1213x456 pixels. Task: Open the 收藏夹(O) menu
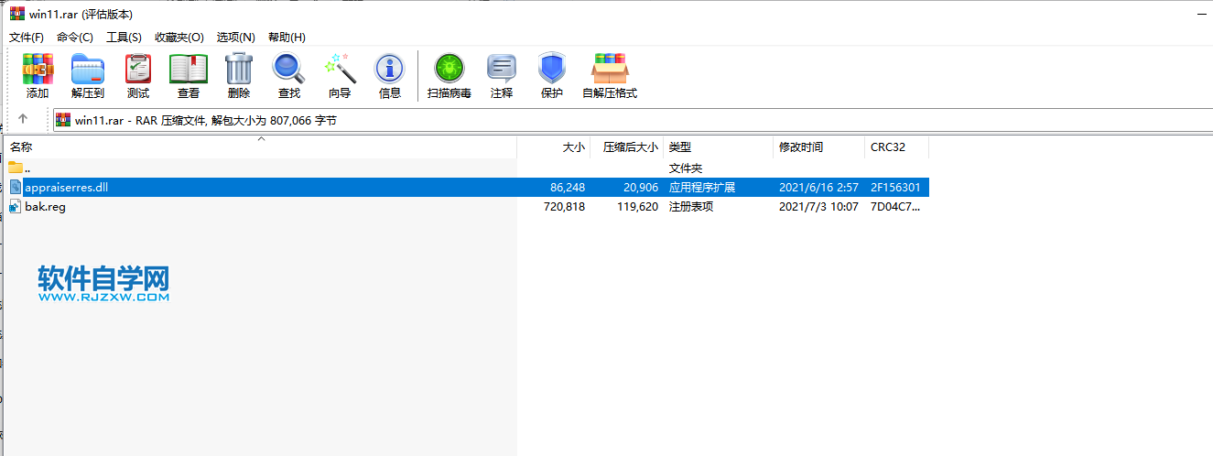pos(179,37)
